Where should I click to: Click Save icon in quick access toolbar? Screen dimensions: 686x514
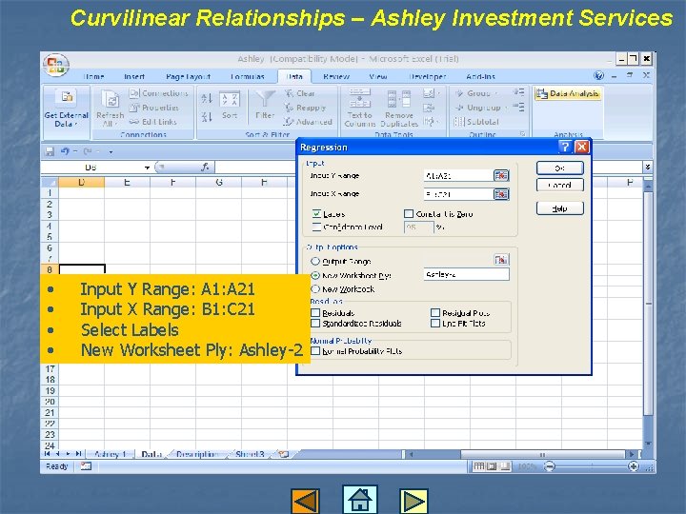(50, 151)
